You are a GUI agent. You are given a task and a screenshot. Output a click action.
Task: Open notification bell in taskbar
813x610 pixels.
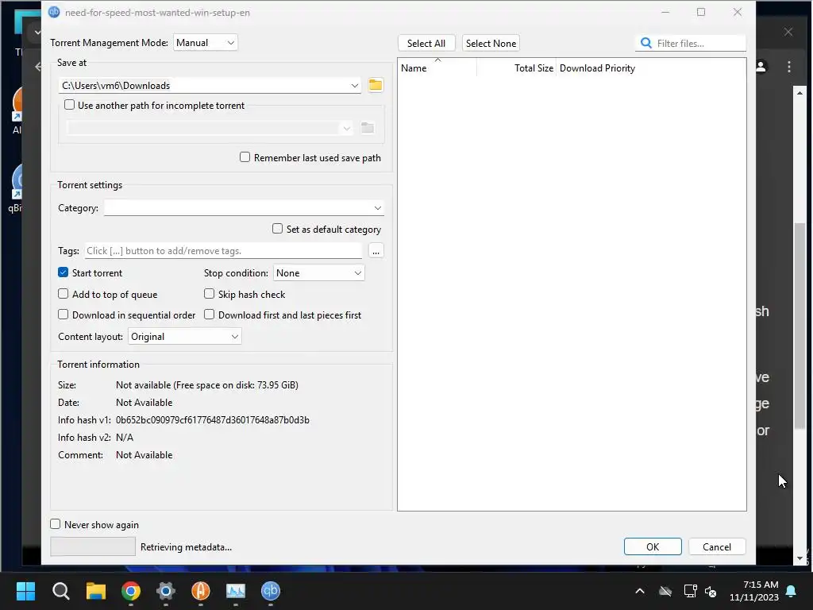tap(791, 591)
